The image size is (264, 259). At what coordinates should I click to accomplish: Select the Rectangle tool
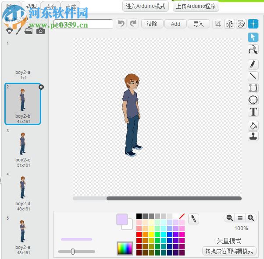click(253, 88)
